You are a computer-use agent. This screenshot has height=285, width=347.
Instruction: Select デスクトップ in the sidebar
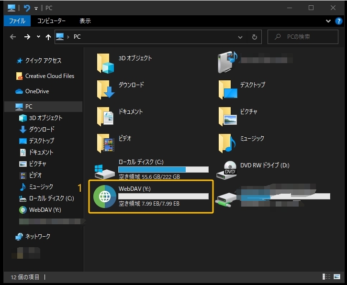pyautogui.click(x=36, y=141)
